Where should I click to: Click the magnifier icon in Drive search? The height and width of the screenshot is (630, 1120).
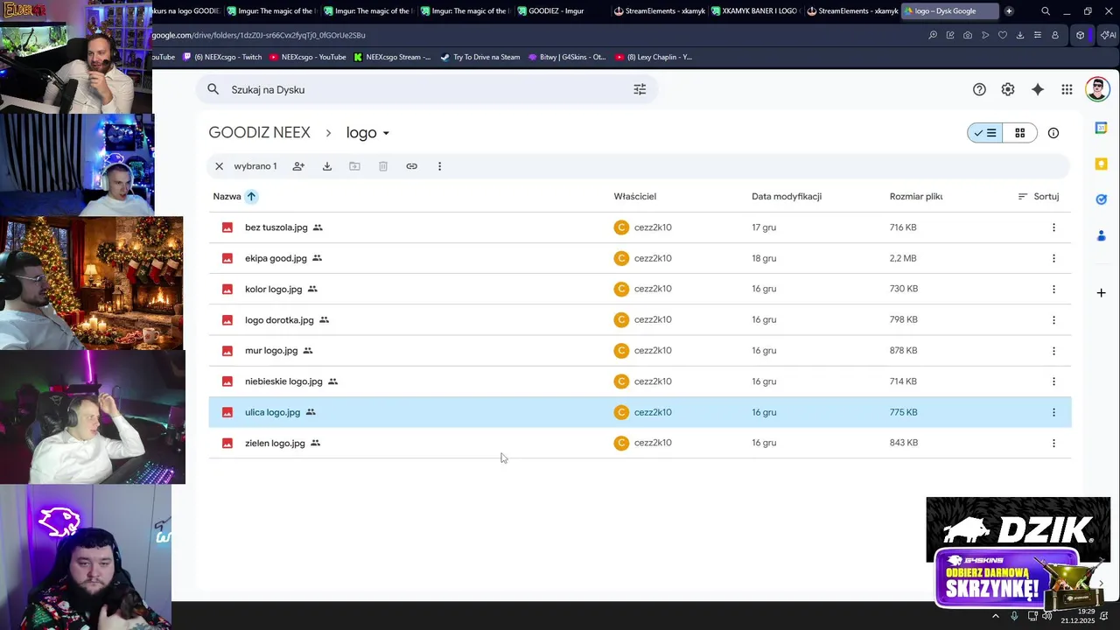click(x=213, y=89)
